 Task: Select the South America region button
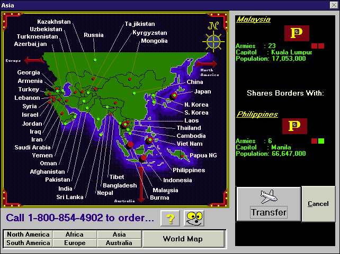[28, 243]
